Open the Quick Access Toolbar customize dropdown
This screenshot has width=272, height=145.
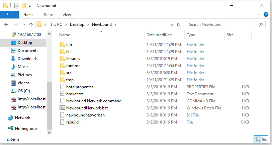tap(30, 6)
